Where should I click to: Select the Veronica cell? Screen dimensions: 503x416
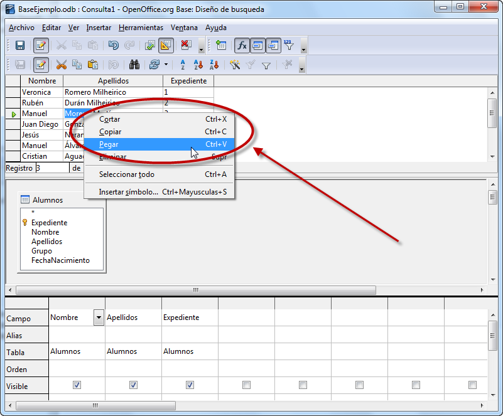click(41, 92)
